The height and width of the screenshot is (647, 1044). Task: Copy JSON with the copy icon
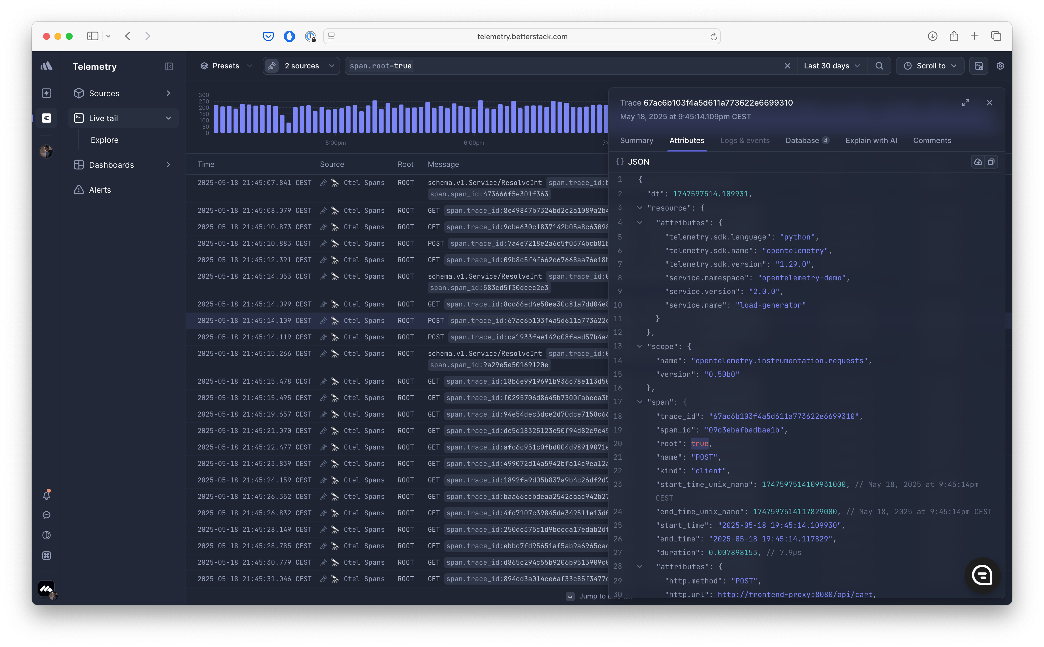(991, 162)
